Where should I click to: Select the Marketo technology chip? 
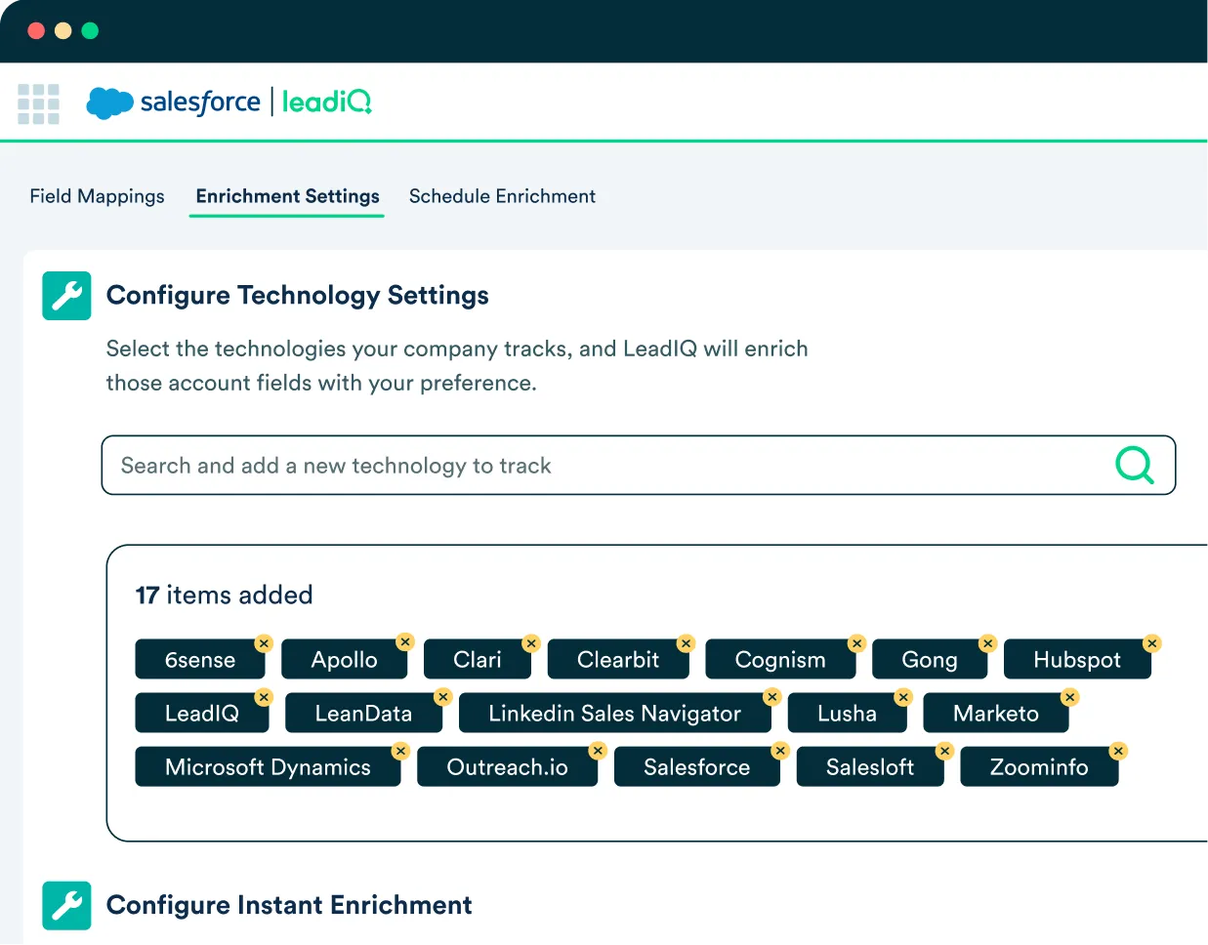tap(995, 714)
